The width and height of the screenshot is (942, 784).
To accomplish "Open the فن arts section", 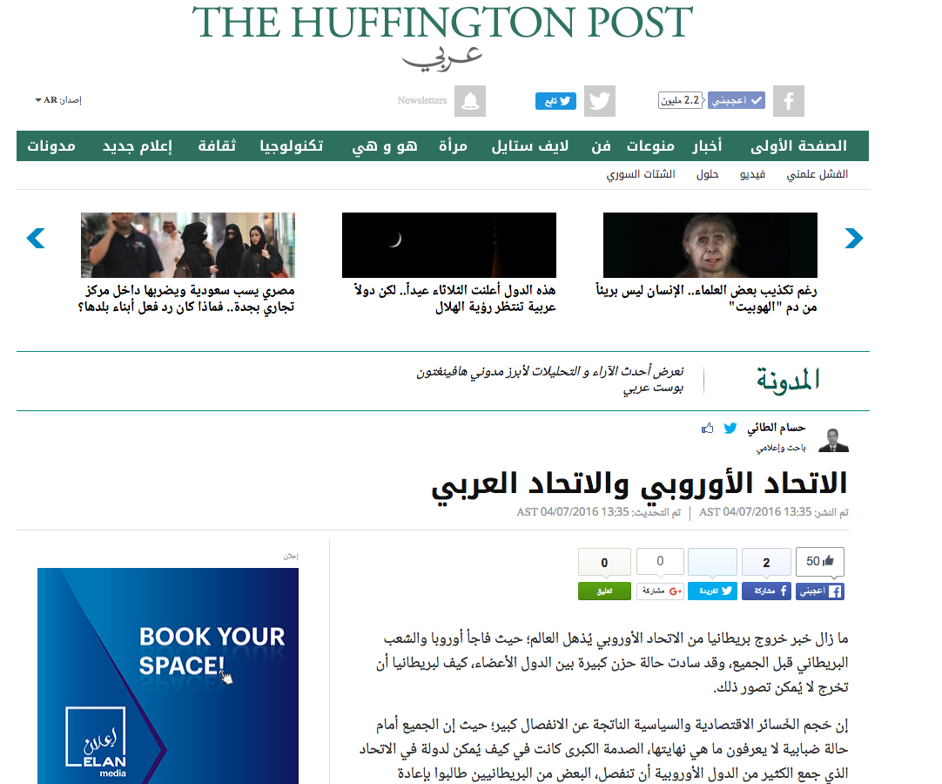I will (601, 146).
